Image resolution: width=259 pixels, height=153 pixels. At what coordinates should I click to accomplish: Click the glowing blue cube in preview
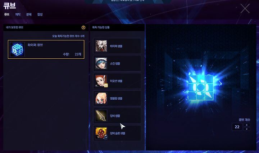pos(201,87)
